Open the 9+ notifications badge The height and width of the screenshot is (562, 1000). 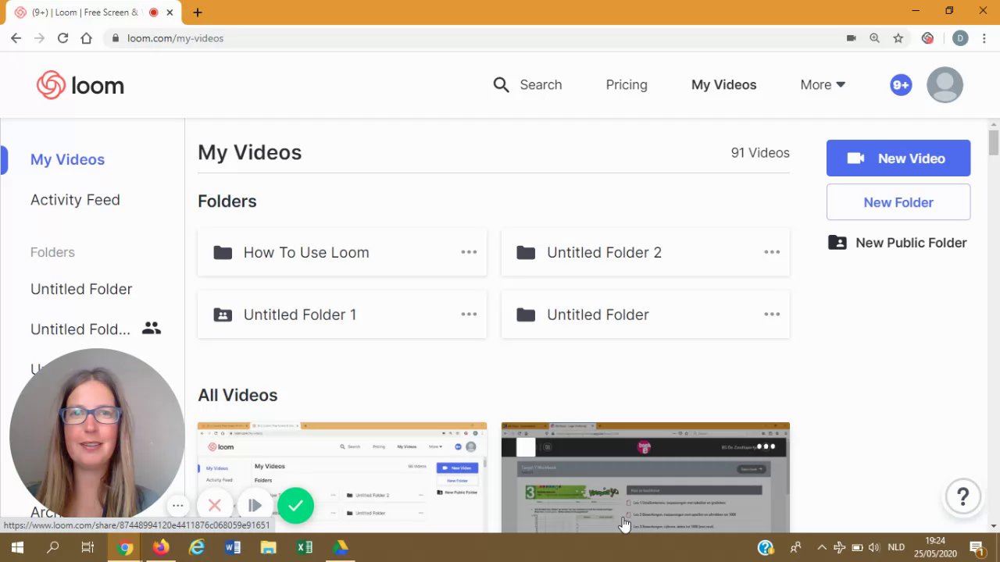click(901, 85)
